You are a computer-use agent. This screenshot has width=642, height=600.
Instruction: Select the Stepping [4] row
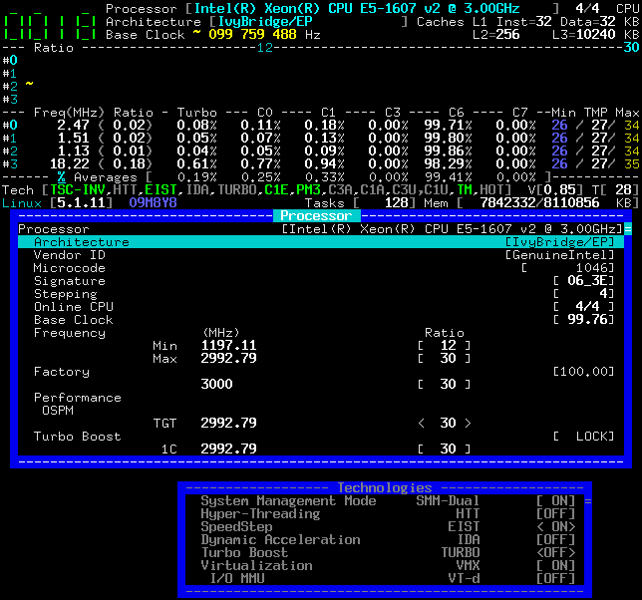click(321, 294)
